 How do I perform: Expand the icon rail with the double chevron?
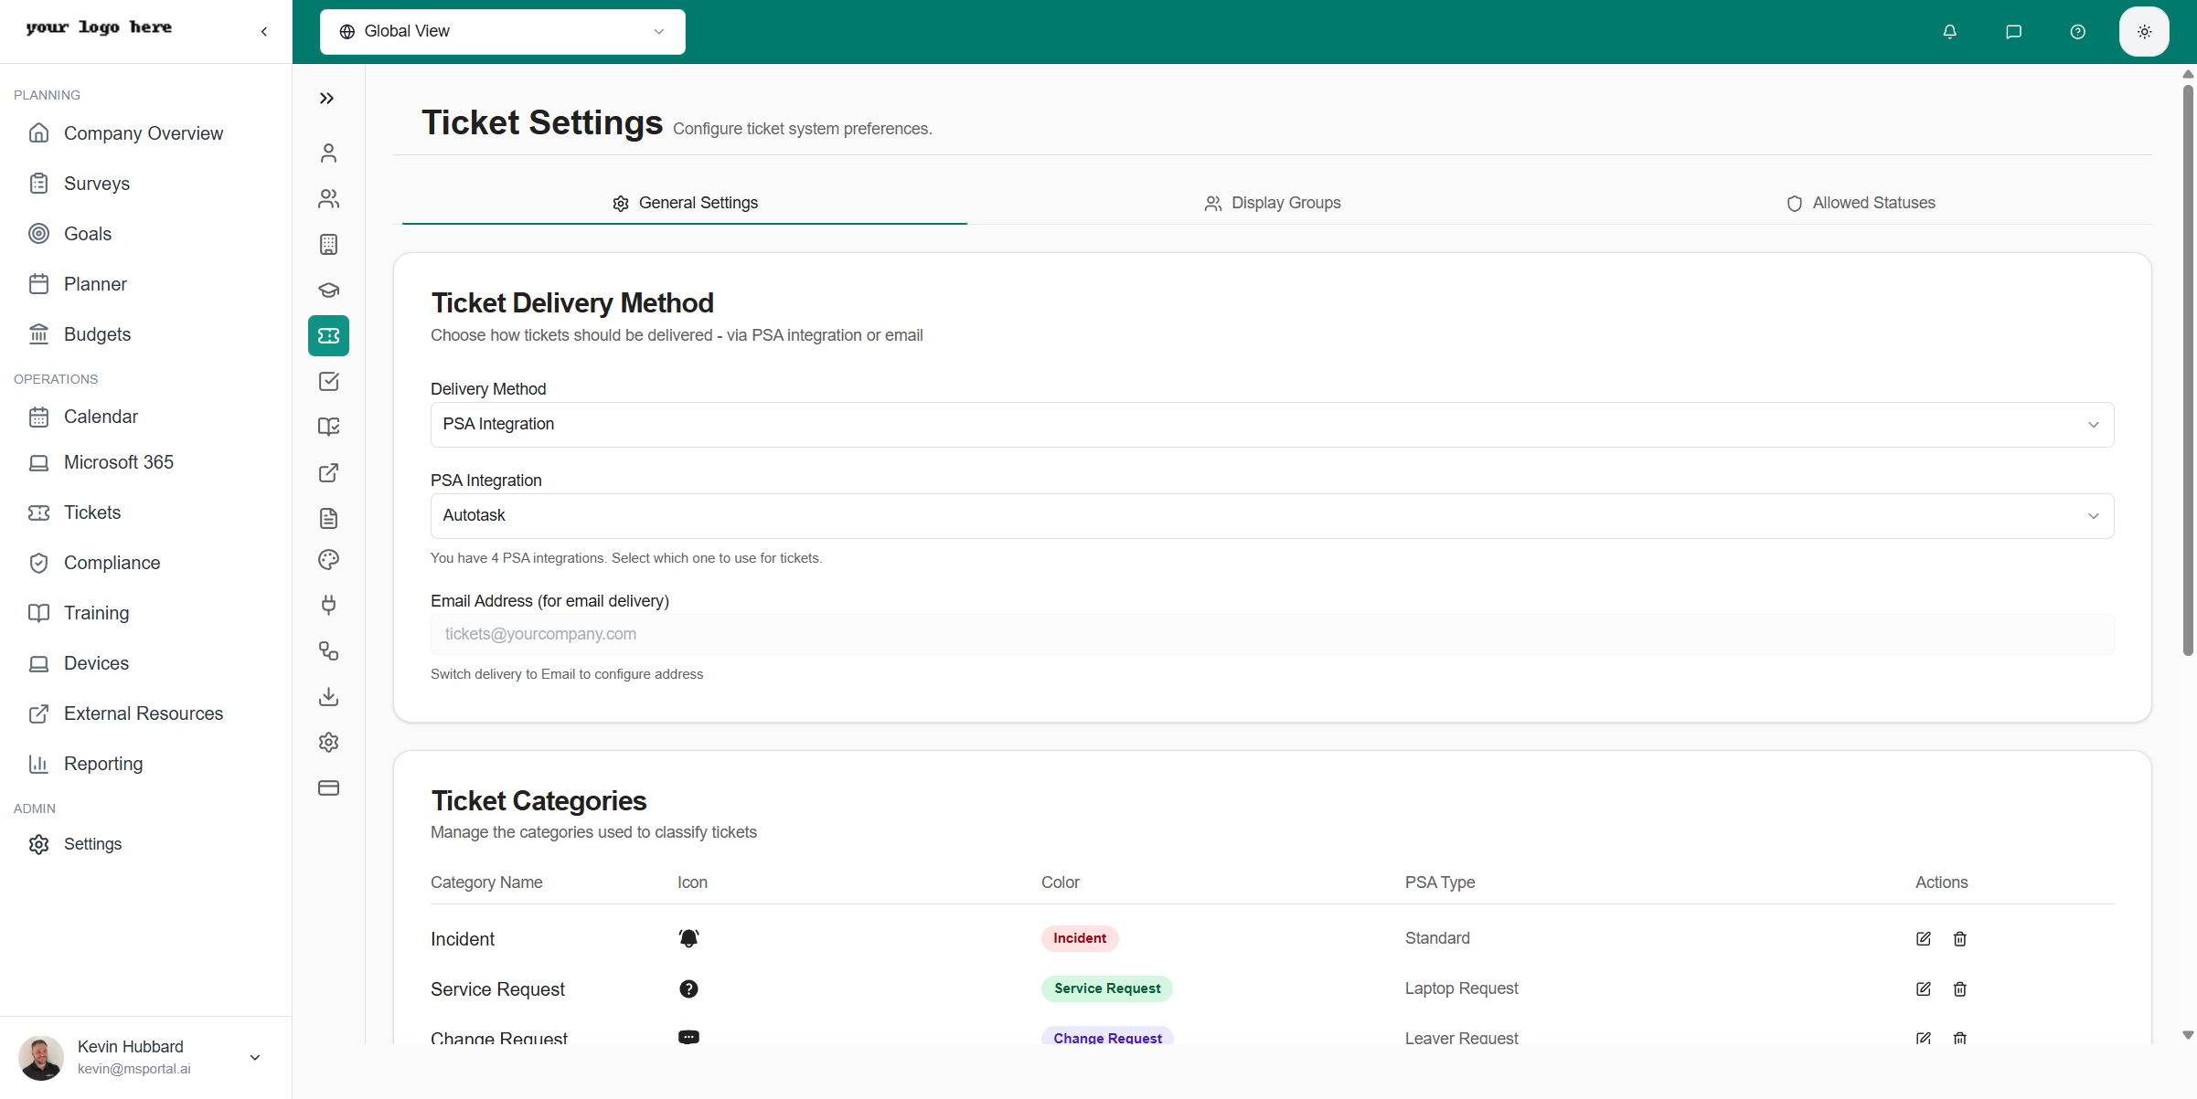(327, 98)
